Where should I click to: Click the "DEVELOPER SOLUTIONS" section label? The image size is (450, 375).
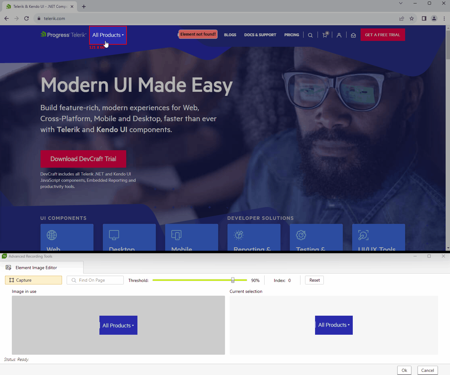[x=261, y=218]
